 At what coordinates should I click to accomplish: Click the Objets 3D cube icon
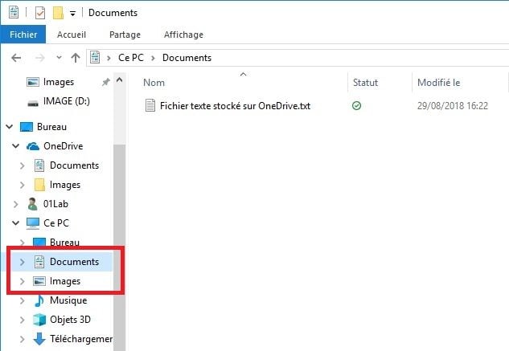[x=39, y=320]
